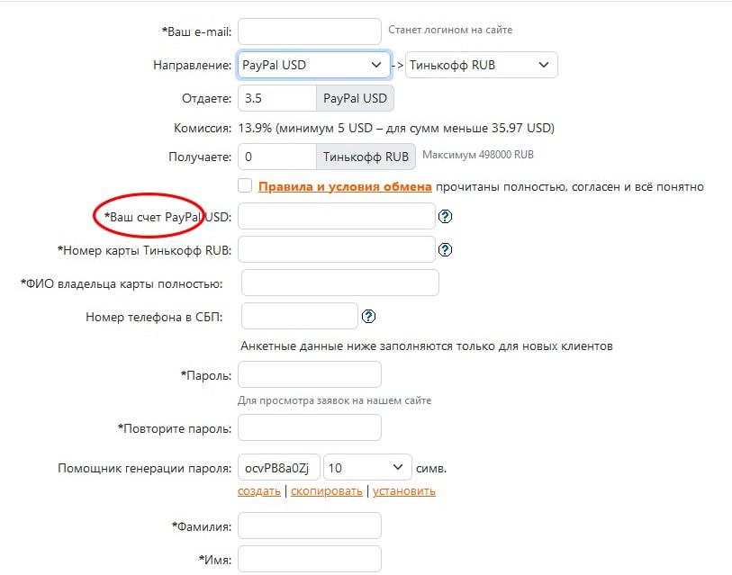Screen dimensions: 732x575
Task: Open the Правила и условия обмена link
Action: click(x=345, y=186)
